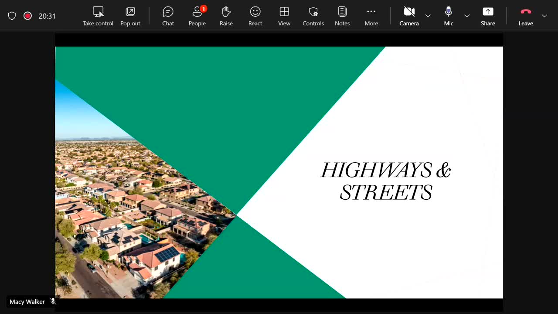558x314 pixels.
Task: Raise your hand in the meeting
Action: click(x=226, y=16)
